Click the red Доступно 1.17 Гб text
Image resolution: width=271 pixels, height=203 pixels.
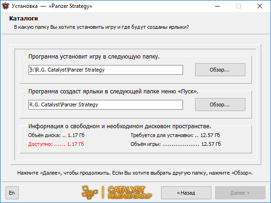pos(56,144)
